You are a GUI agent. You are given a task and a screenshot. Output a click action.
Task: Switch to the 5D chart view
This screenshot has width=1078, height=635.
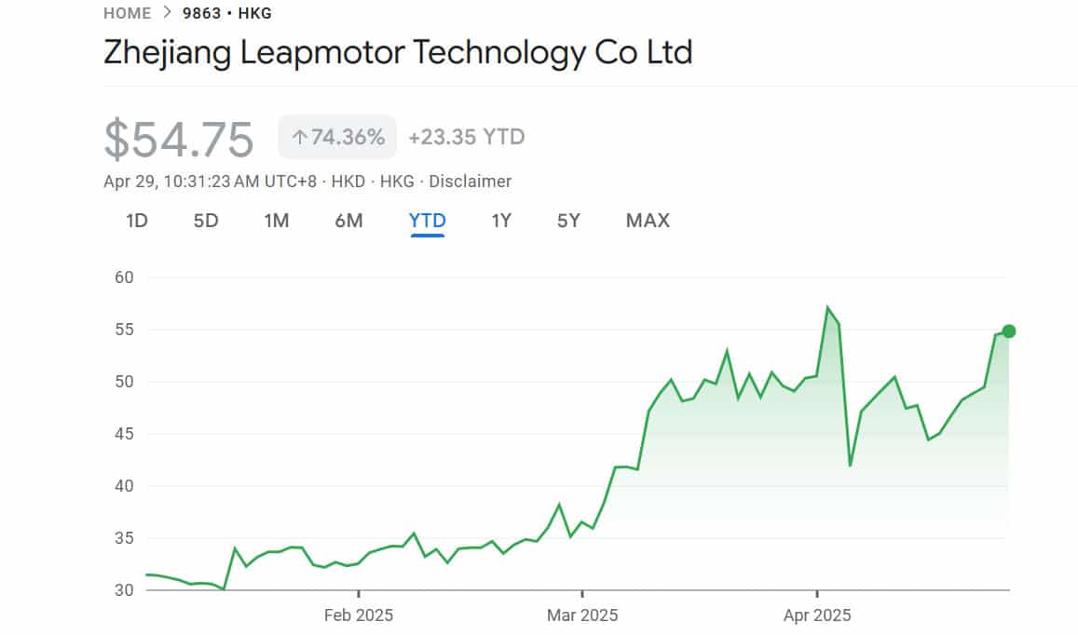click(206, 221)
